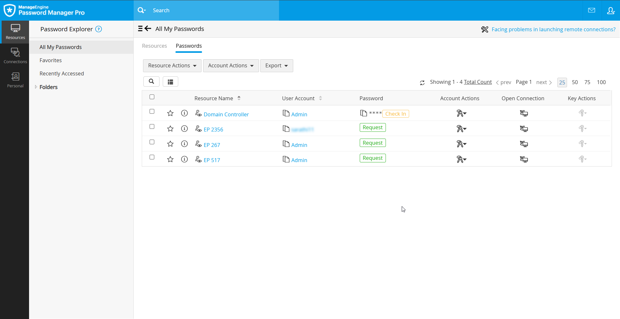Show info for EP 267

coord(184,144)
